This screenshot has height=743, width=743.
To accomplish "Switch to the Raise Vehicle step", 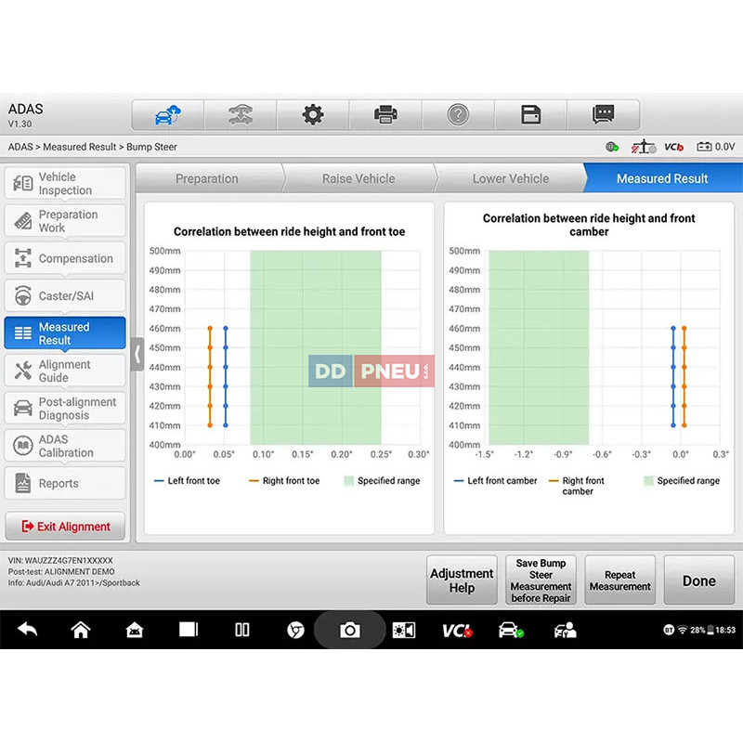I will pyautogui.click(x=358, y=179).
